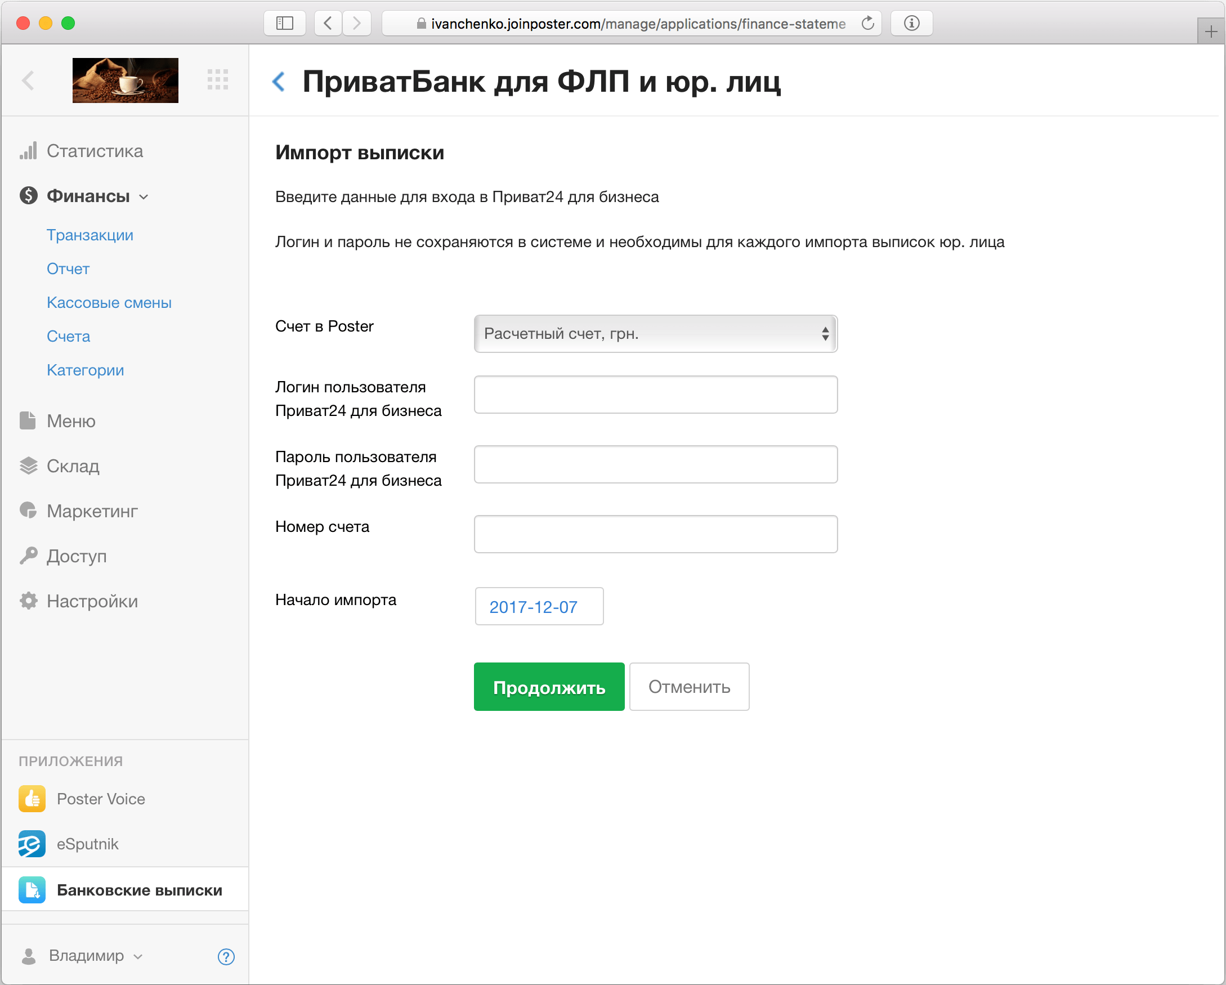Focus the Приват24 password field

(x=656, y=464)
